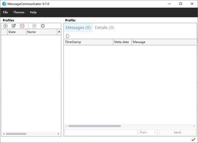Start profile with green play icon
Image resolution: width=198 pixels, height=143 pixels.
click(x=34, y=26)
